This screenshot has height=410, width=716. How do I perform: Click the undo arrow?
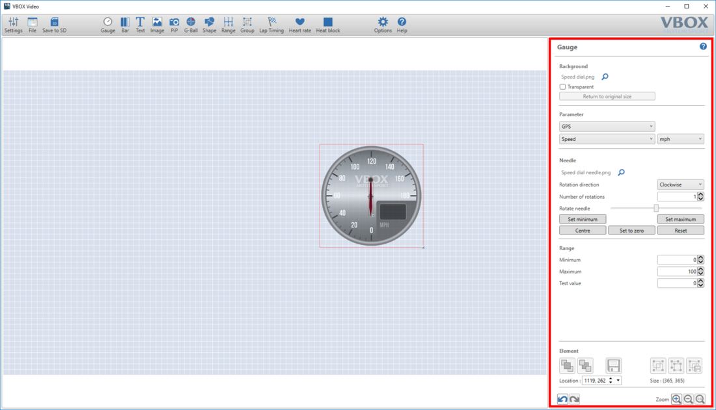click(562, 399)
